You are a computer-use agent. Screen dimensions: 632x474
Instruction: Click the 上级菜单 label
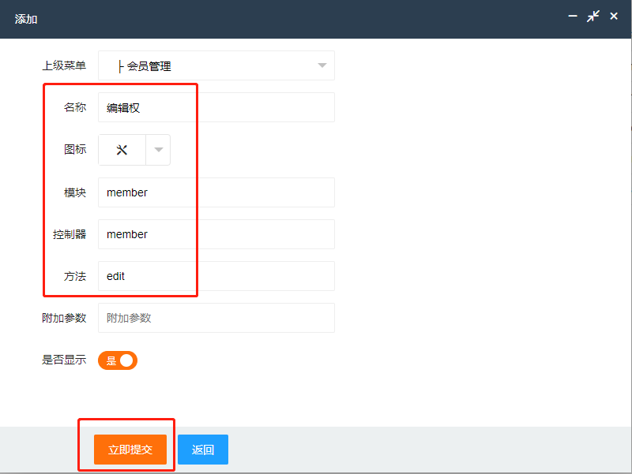[63, 65]
